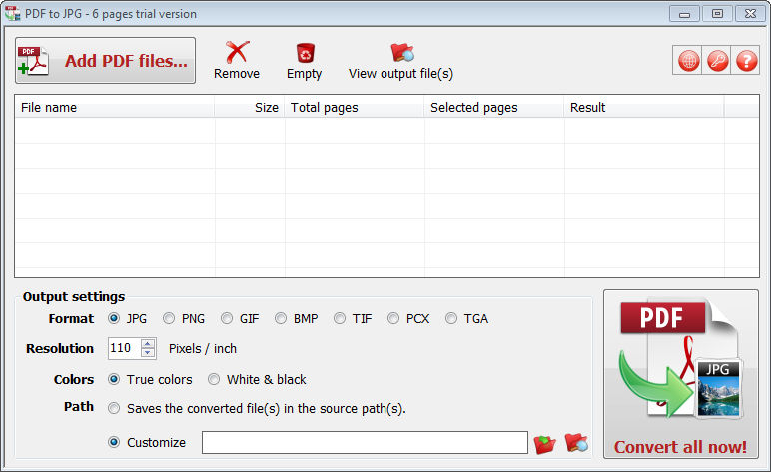Click the browse output folder icon
The width and height of the screenshot is (771, 472).
545,443
